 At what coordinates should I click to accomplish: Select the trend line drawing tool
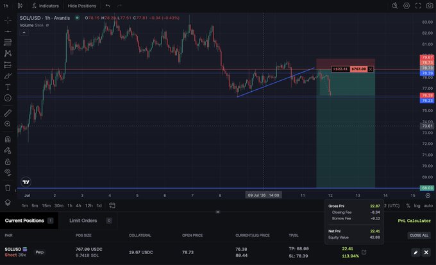8,31
